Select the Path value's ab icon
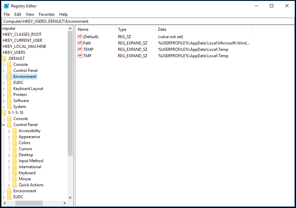Image resolution: width=296 pixels, height=208 pixels. point(80,43)
